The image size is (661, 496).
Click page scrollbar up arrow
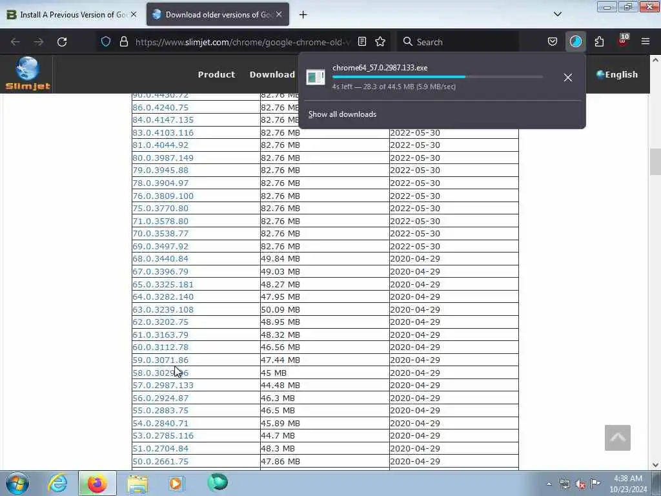point(655,60)
